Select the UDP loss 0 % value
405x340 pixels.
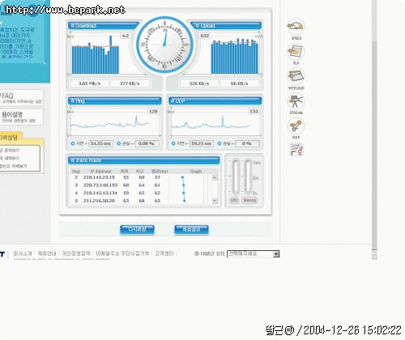[247, 143]
